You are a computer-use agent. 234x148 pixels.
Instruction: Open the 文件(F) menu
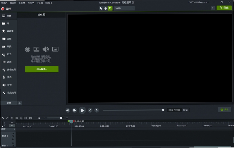pyautogui.click(x=4, y=3)
